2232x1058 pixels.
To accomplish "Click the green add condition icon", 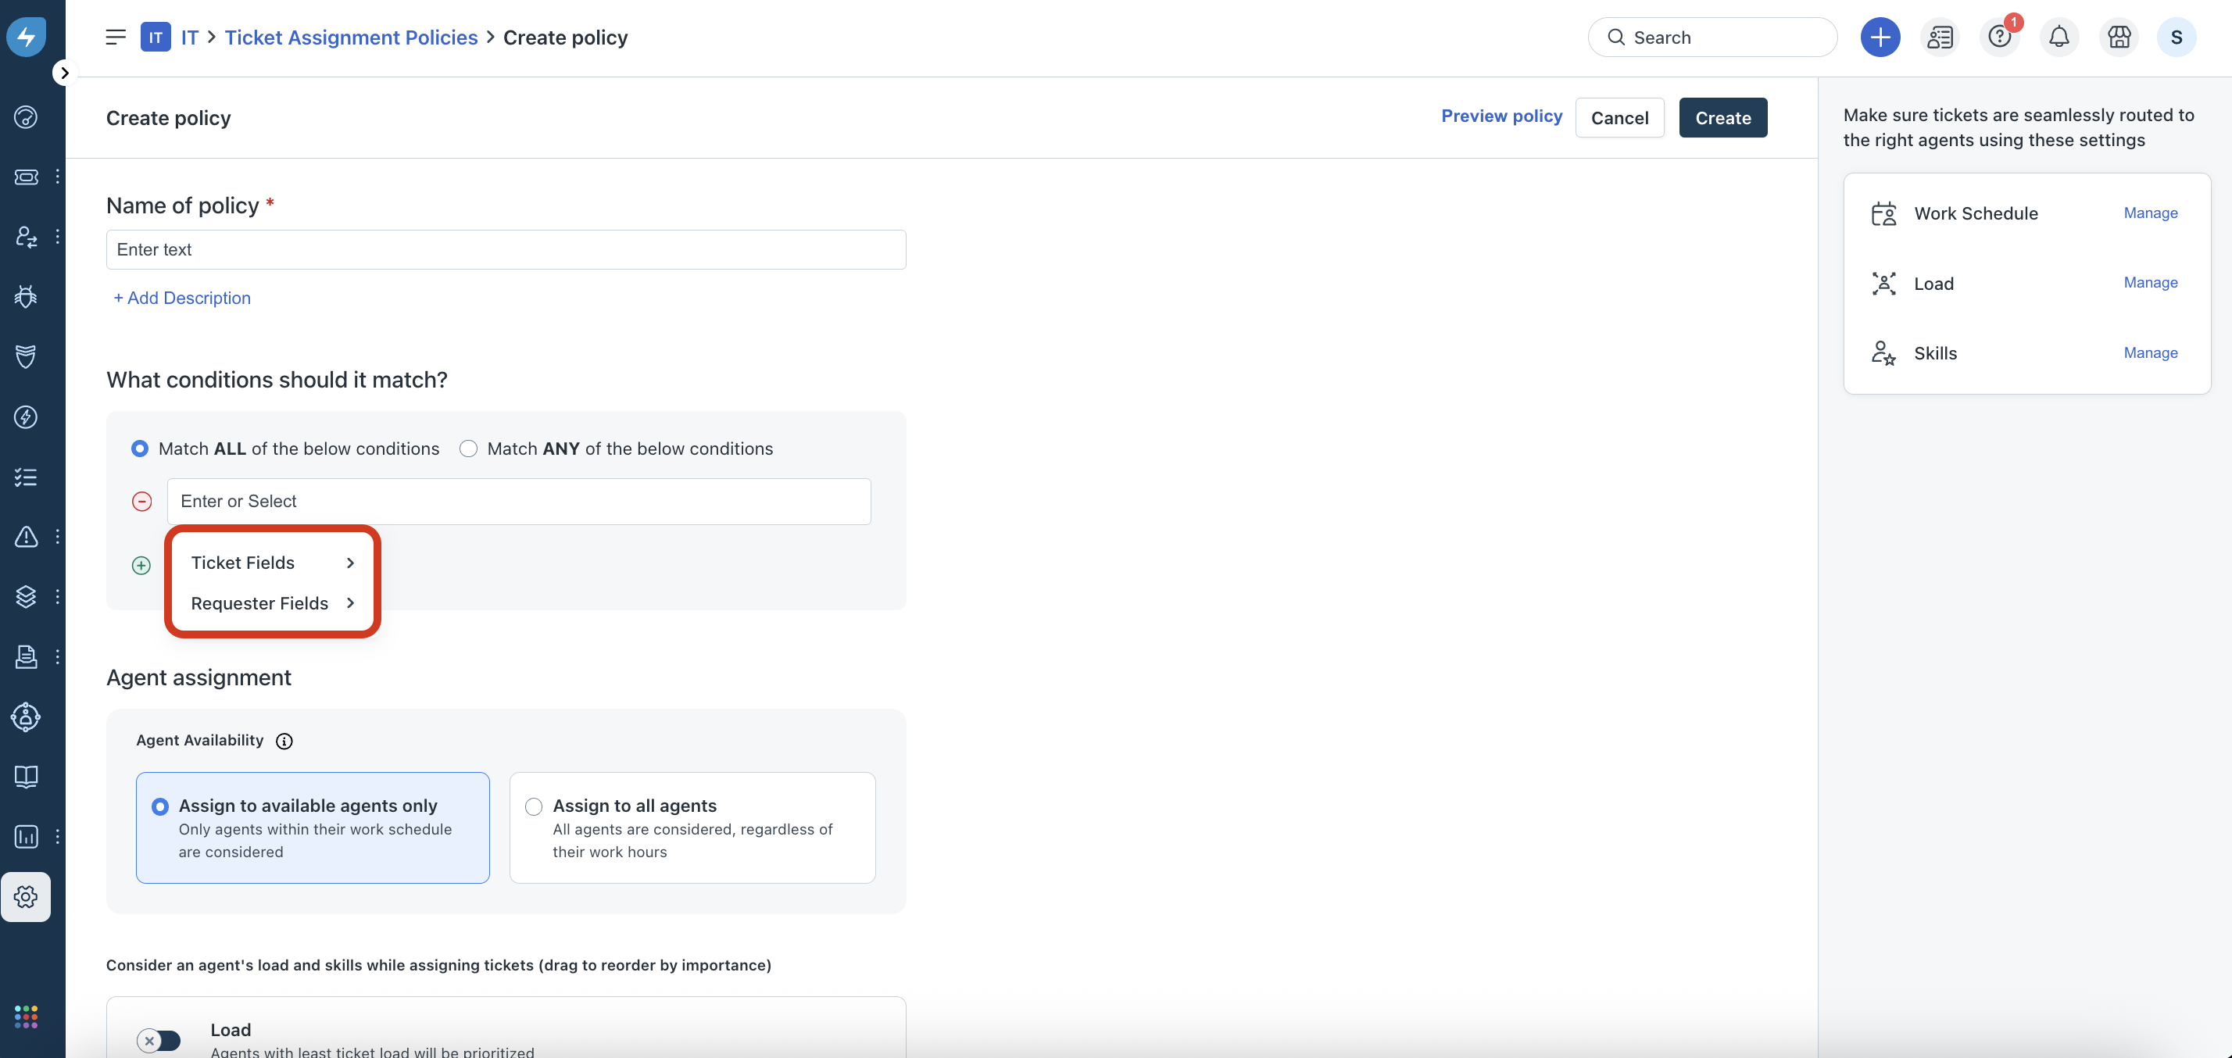I will 141,566.
